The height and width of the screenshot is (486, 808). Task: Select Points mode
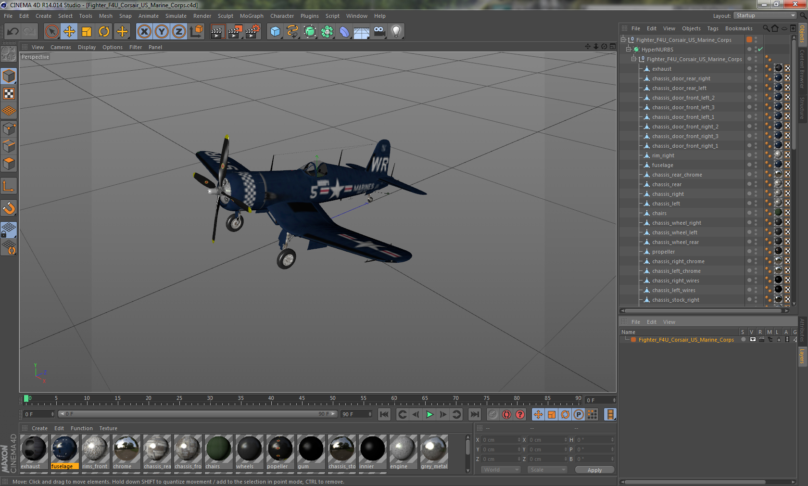point(9,129)
